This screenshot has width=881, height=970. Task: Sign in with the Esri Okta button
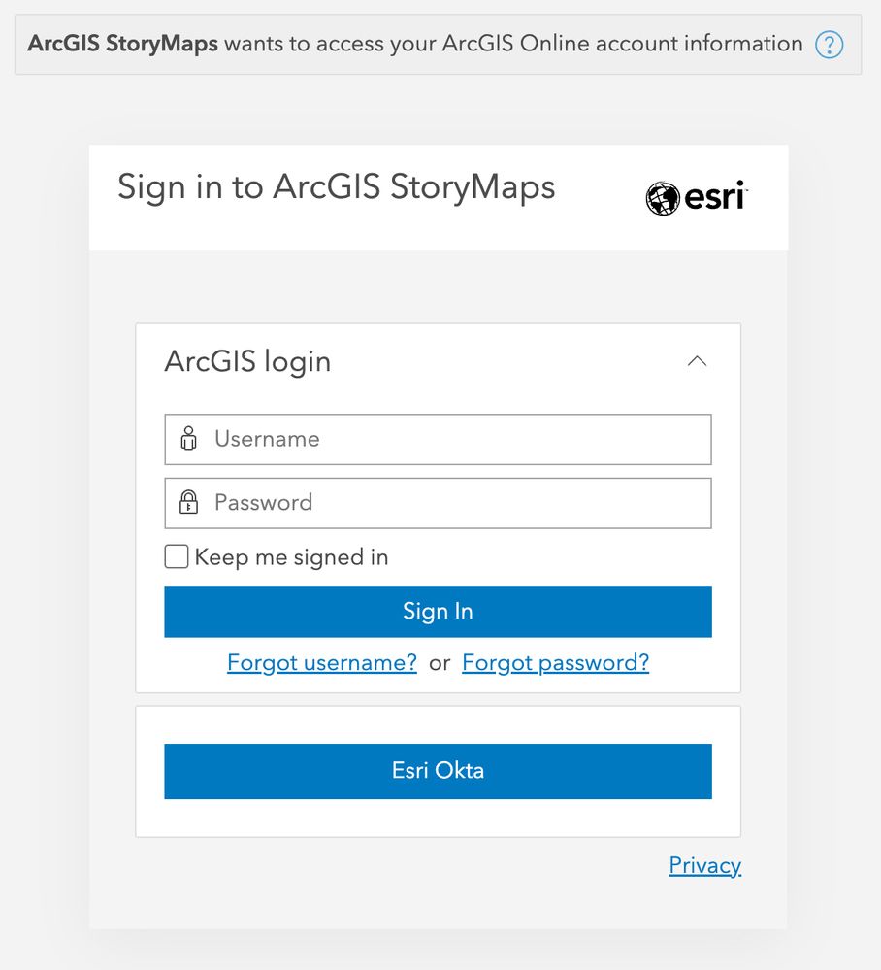[438, 771]
